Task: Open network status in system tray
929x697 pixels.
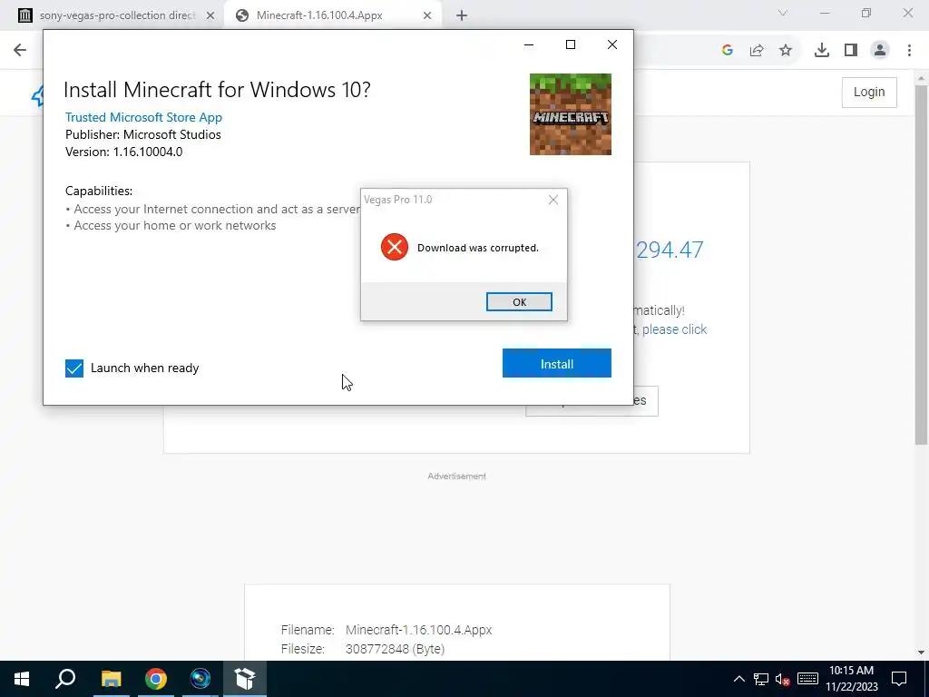Action: coord(761,679)
